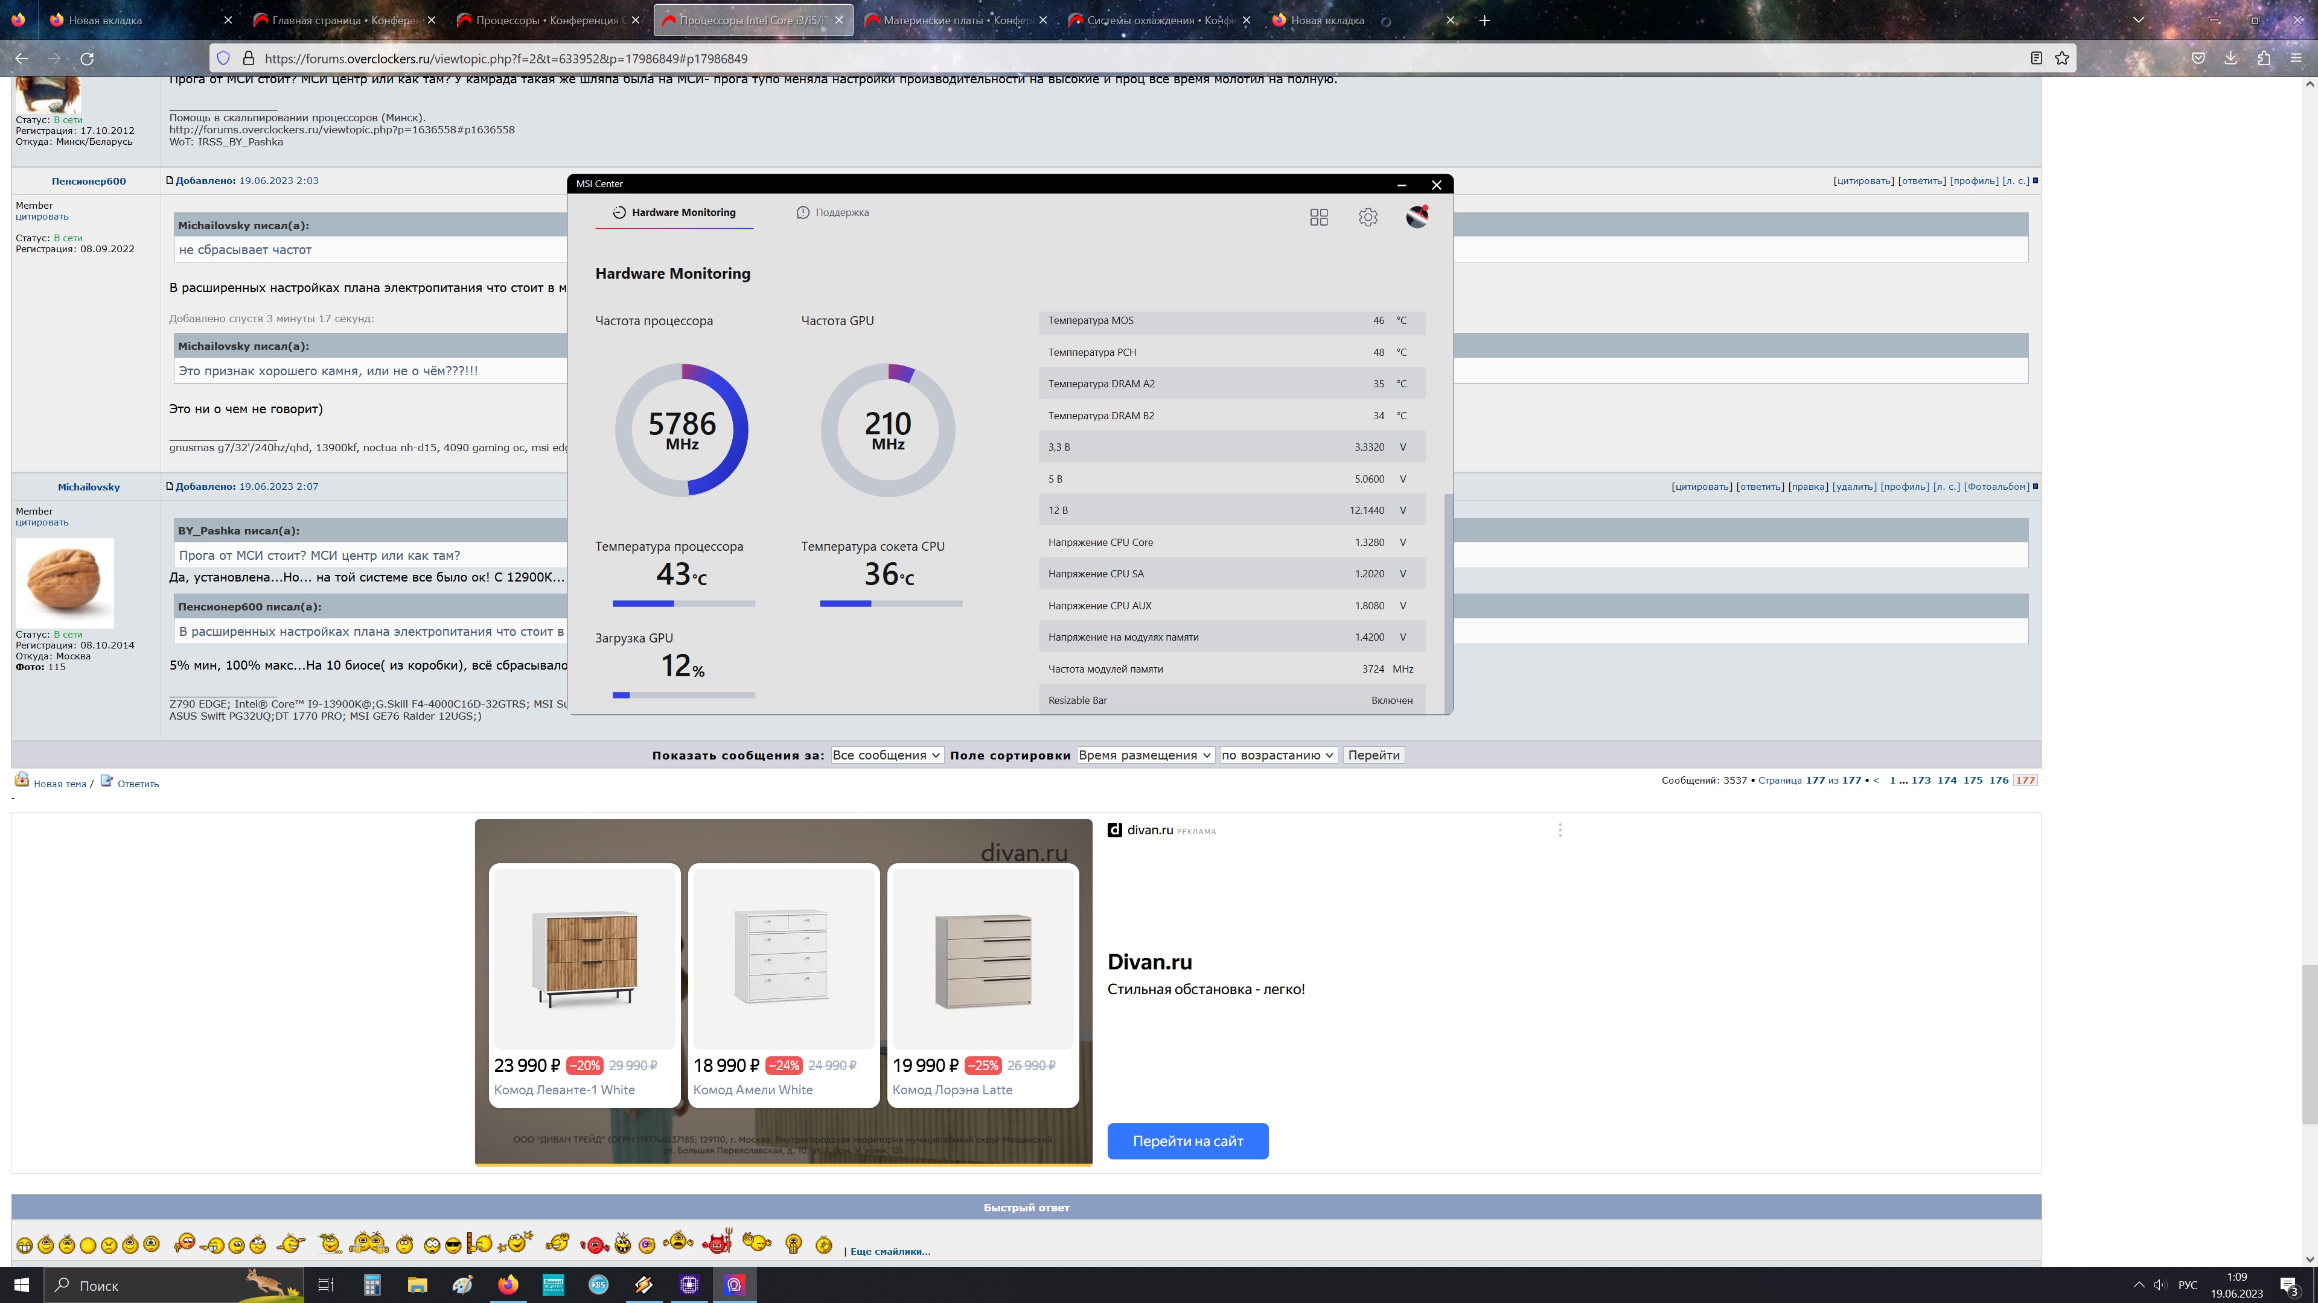
Task: Expand 'Все сообщения' dropdown
Action: coord(886,755)
